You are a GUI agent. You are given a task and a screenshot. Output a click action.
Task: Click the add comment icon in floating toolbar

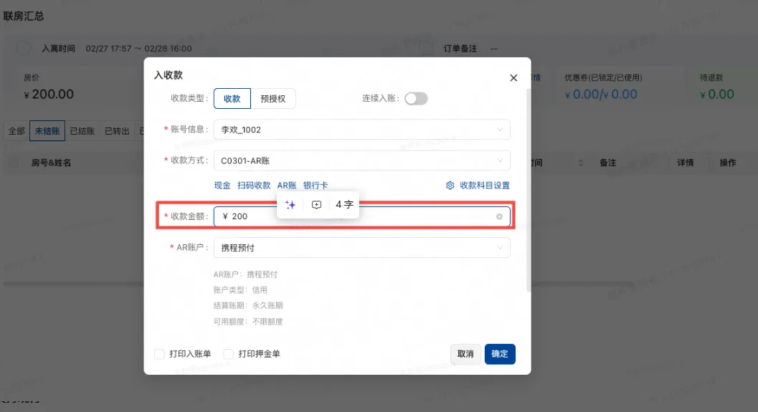pos(316,205)
